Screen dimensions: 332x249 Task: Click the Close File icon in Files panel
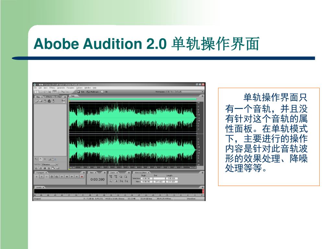click(41, 101)
